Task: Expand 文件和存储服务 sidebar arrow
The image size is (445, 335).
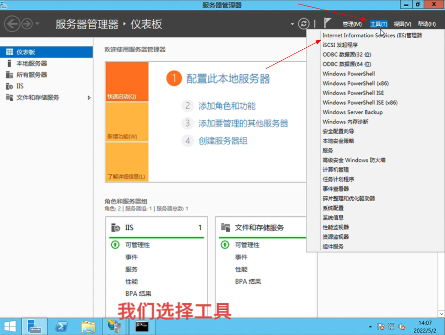Action: [x=89, y=98]
